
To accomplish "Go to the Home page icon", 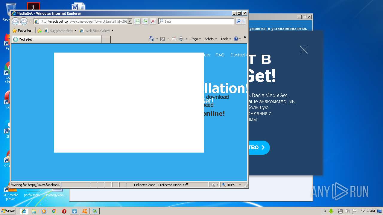I will pyautogui.click(x=152, y=39).
